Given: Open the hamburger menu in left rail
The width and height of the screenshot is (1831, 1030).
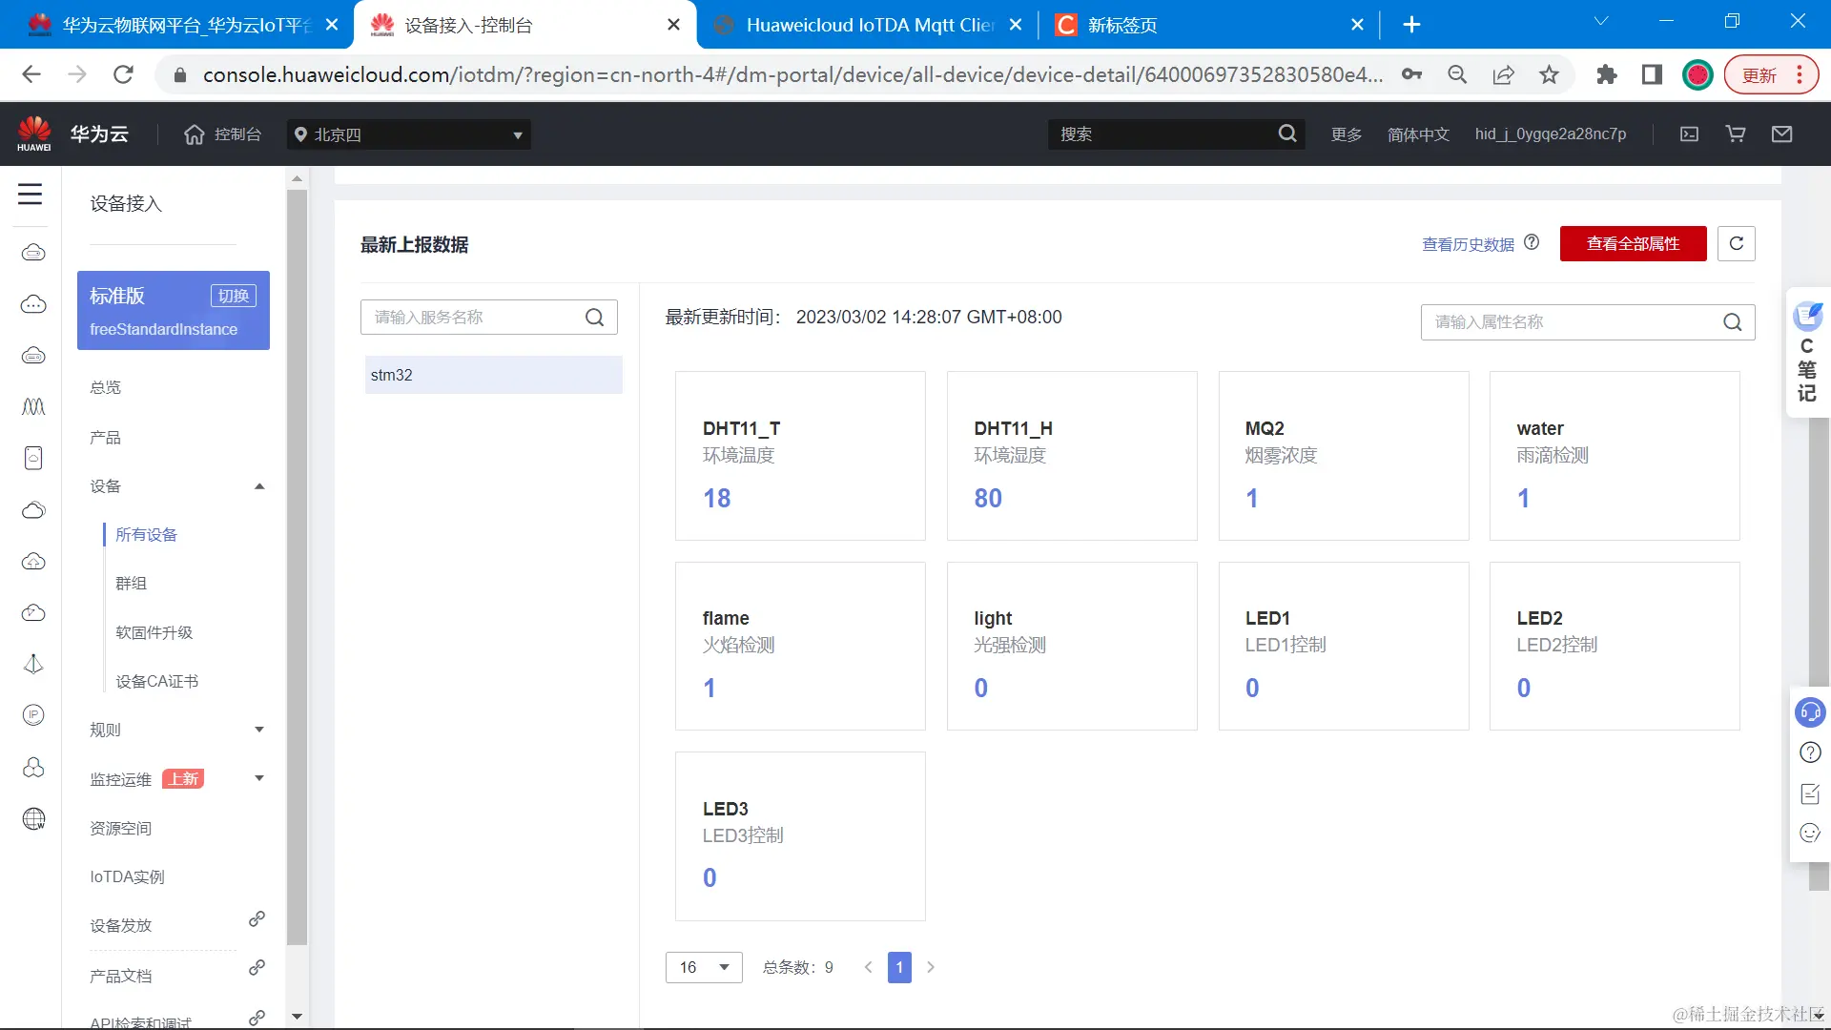Looking at the screenshot, I should (x=31, y=195).
